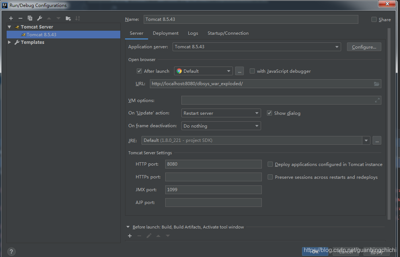Add a new run configuration with plus icon
This screenshot has height=257, width=400.
11,18
